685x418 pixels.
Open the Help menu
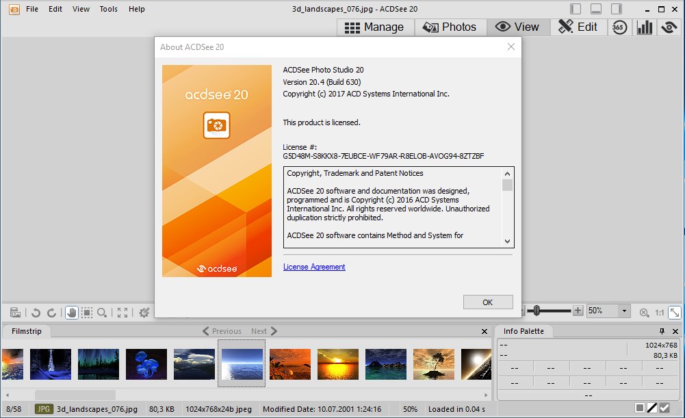pyautogui.click(x=136, y=9)
